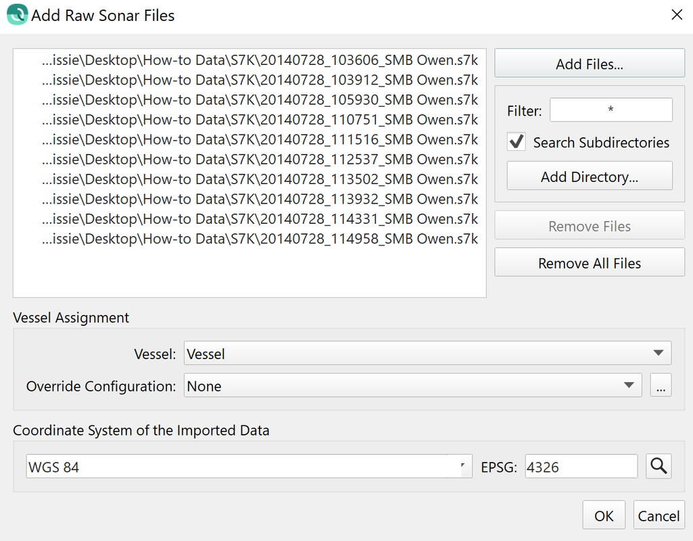Select file 20140728_113932_SMB Owen.s7k
Viewport: 693px width, 541px height.
(x=260, y=199)
